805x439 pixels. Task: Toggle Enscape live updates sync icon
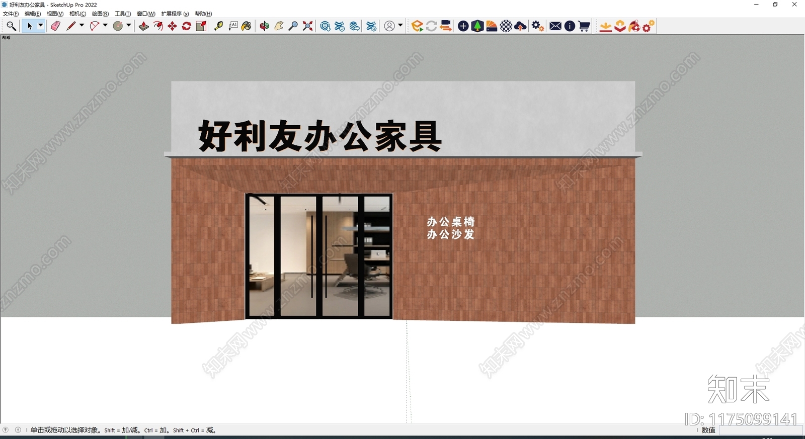[x=431, y=26]
